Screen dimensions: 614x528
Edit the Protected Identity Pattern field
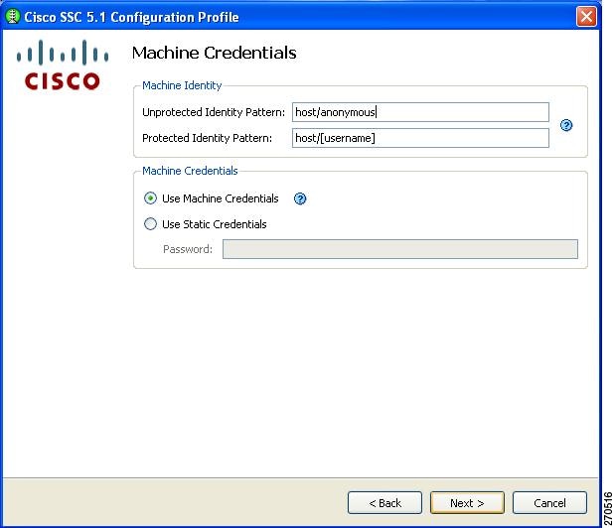tap(420, 138)
